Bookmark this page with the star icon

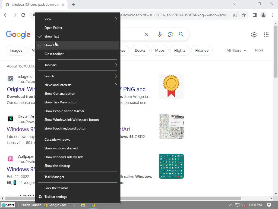coord(244,15)
